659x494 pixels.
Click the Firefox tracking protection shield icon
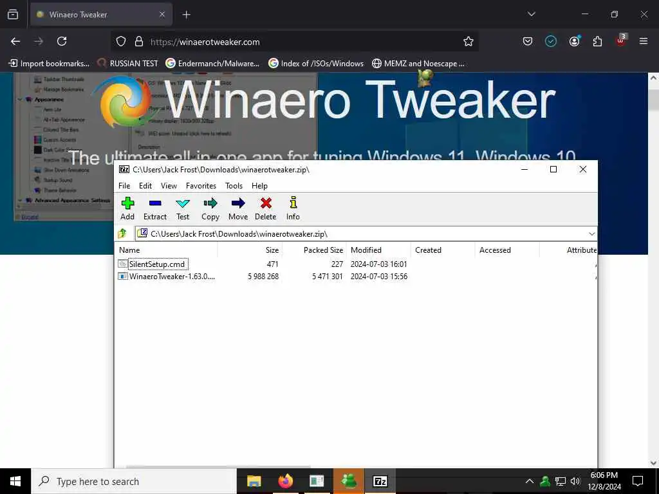coord(121,42)
